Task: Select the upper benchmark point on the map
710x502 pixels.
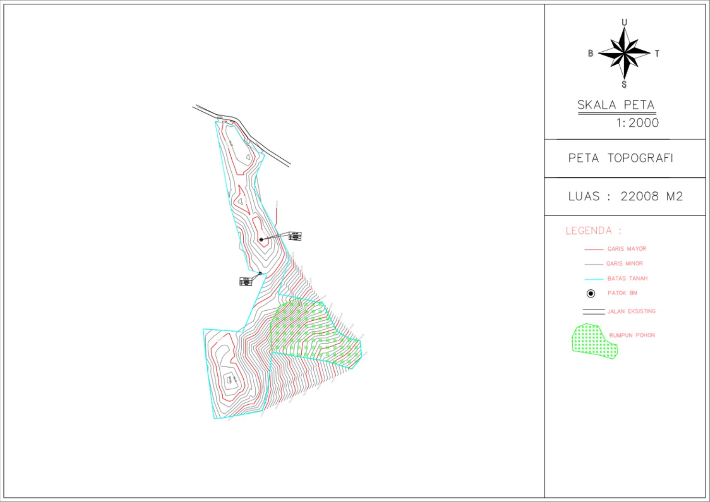Action: [x=261, y=239]
